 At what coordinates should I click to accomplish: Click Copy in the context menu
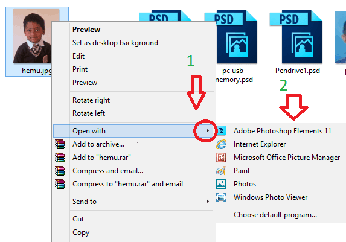pos(81,232)
